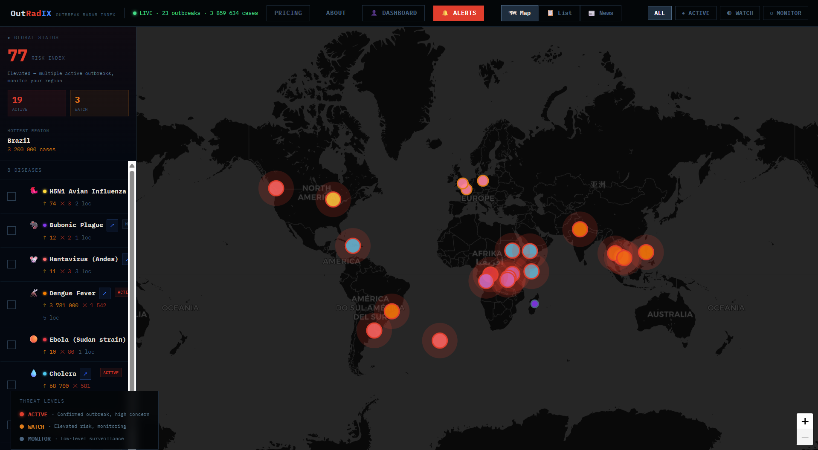Screen dimensions: 818x450
Task: Toggle the ACTIVE threat filter
Action: (696, 13)
